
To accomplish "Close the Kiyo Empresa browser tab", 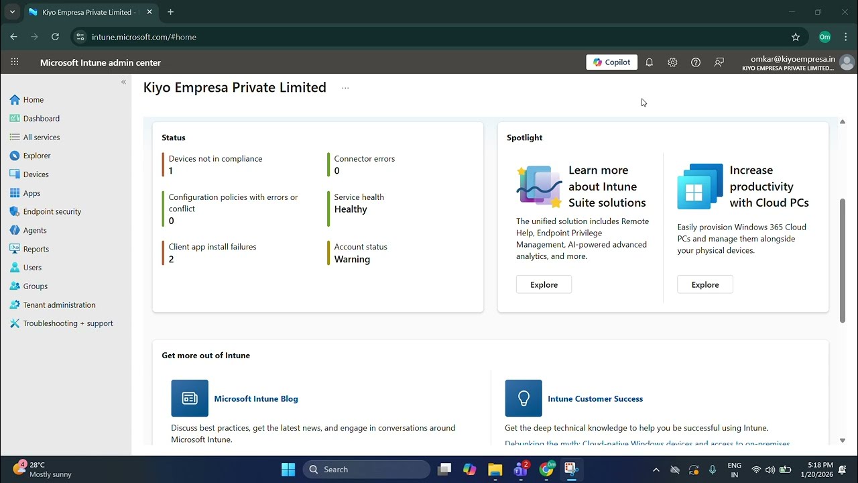I will [149, 12].
